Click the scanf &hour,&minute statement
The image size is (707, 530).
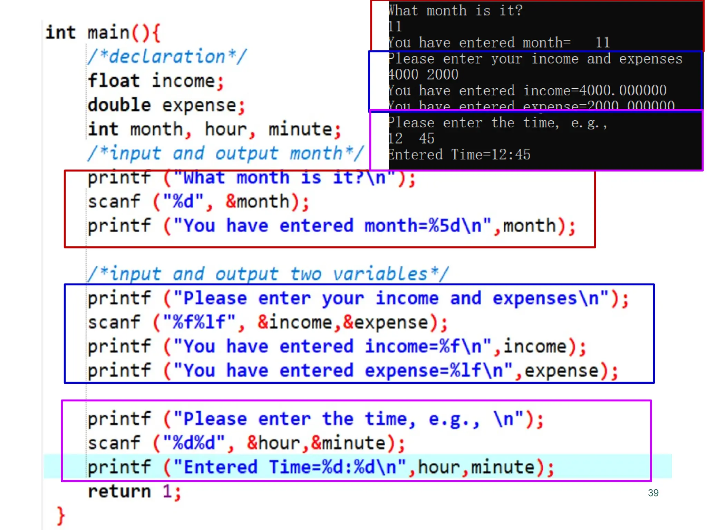(246, 444)
